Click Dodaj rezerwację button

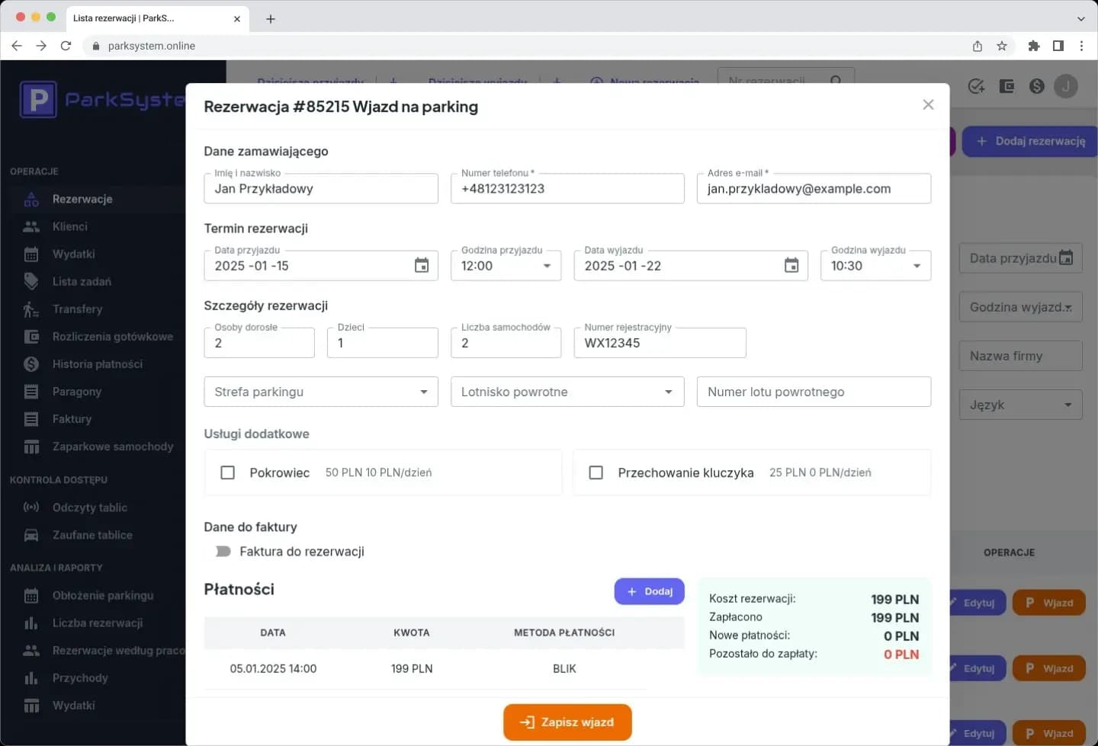coord(1030,141)
